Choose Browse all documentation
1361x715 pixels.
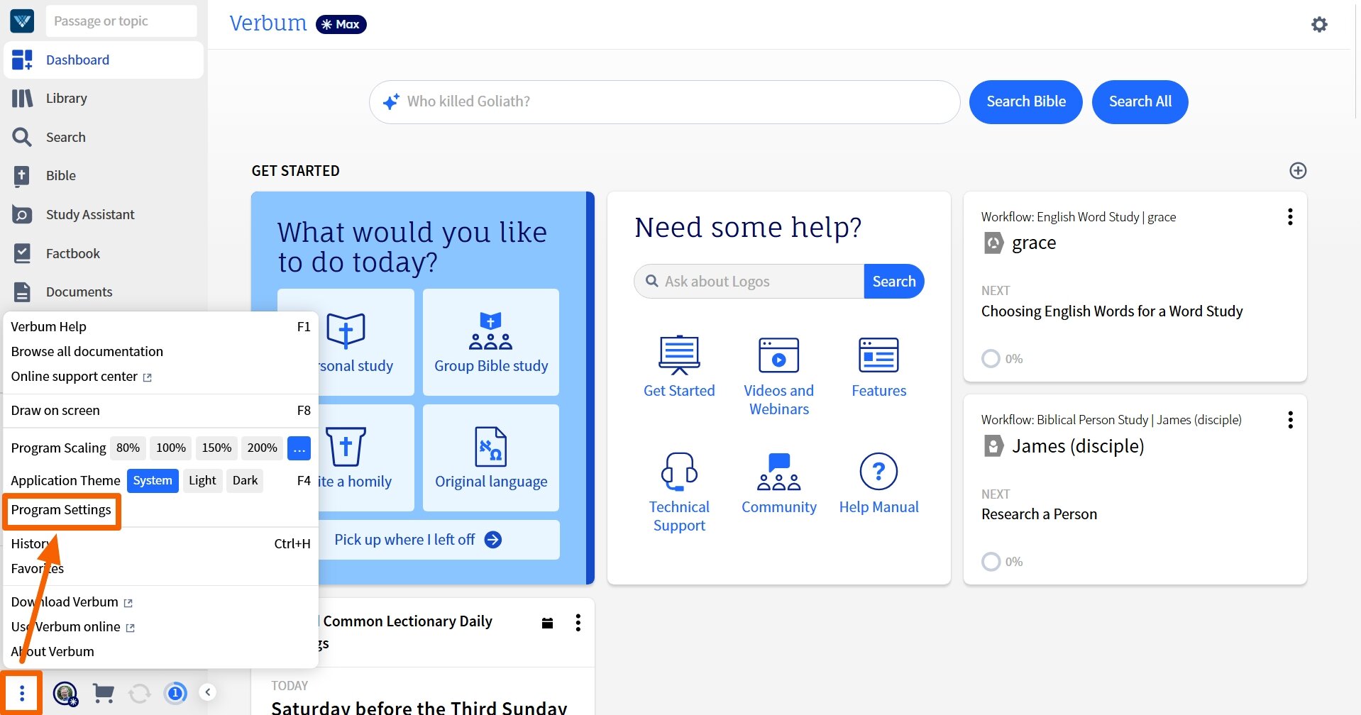160,351
